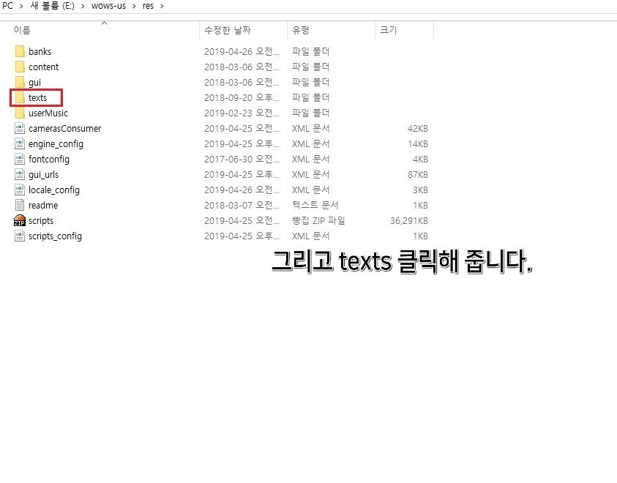
Task: Select the camerasConsumer file name
Action: [64, 128]
